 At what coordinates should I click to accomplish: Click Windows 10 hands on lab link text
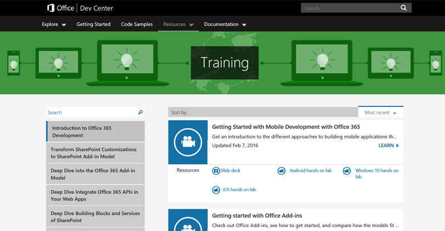point(377,174)
